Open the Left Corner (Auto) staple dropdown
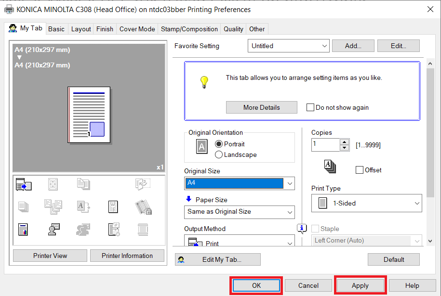Screen dimensions: 441x296 coord(367,240)
